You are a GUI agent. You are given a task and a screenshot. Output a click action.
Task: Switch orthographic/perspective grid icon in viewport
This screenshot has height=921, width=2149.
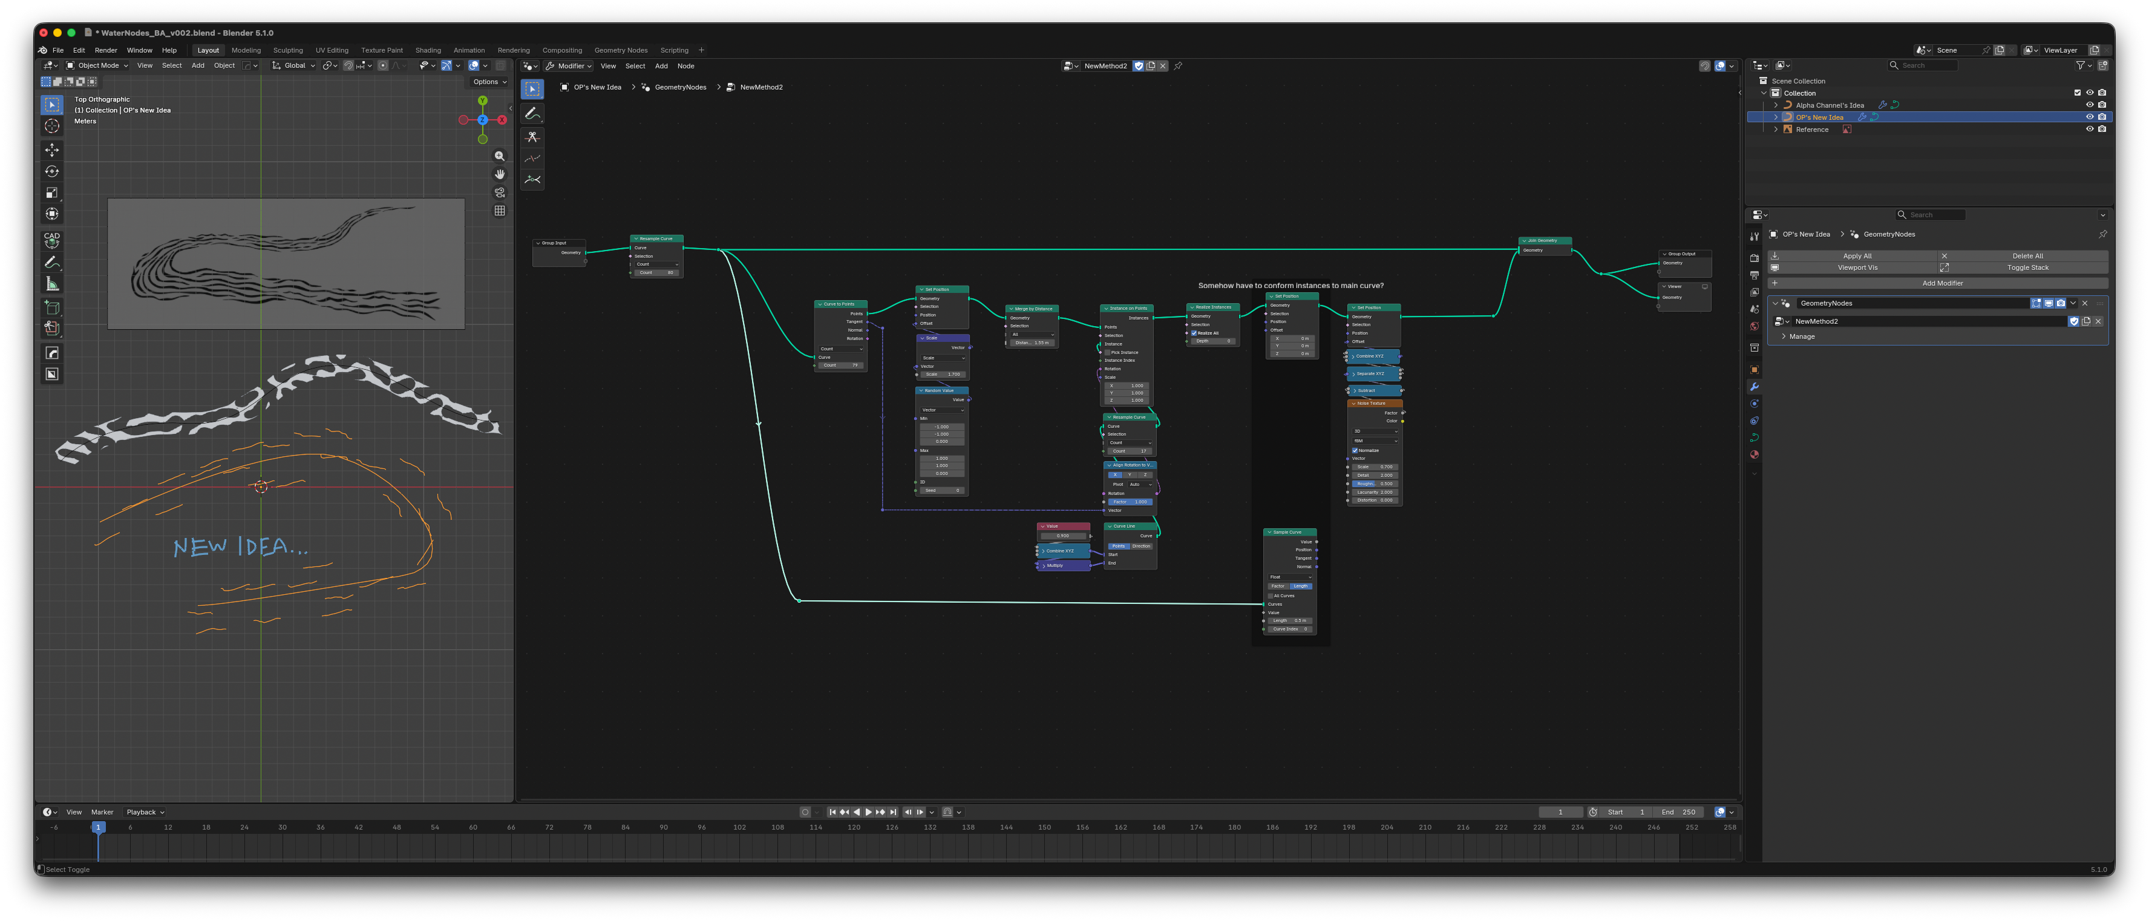point(500,211)
